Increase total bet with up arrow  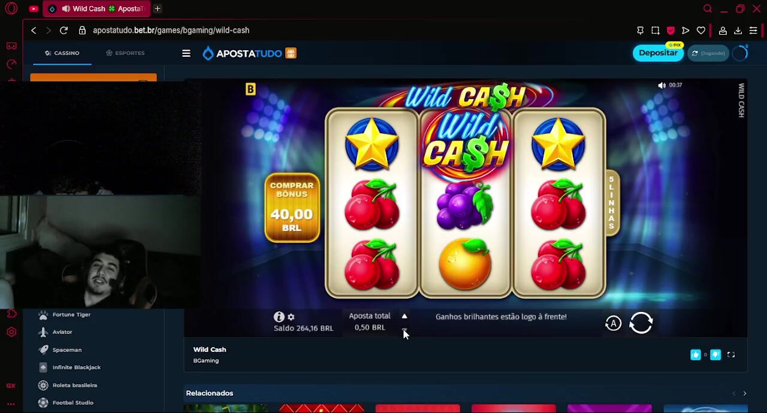click(x=404, y=316)
